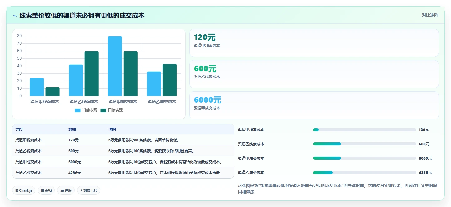Click the 600元 value in table
This screenshot has height=207, width=451.
(x=73, y=151)
